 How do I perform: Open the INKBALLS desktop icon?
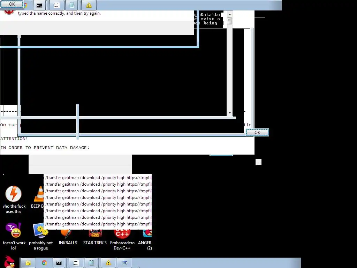pos(68,237)
